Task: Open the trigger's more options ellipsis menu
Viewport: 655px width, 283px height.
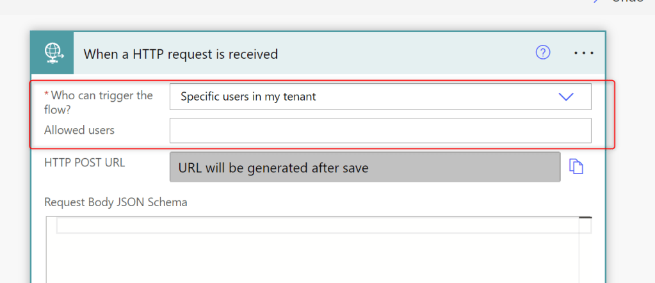Action: click(584, 53)
